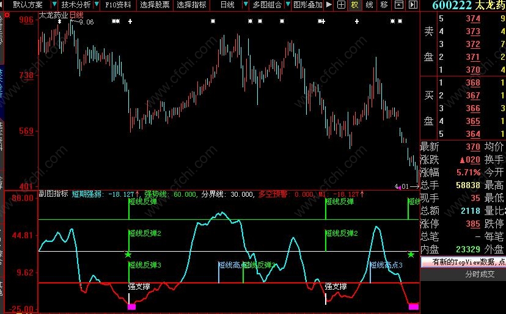The image size is (506, 314).
Task: Open the multi-window grid icon
Action: (341, 5)
